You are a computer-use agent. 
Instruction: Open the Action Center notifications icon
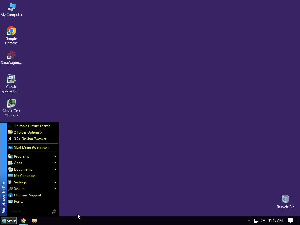coord(290,221)
